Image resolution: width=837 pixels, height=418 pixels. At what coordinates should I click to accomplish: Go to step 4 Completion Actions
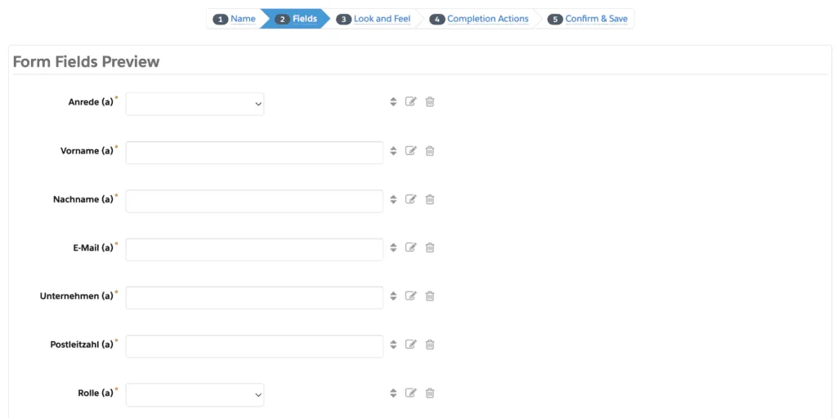click(x=479, y=19)
